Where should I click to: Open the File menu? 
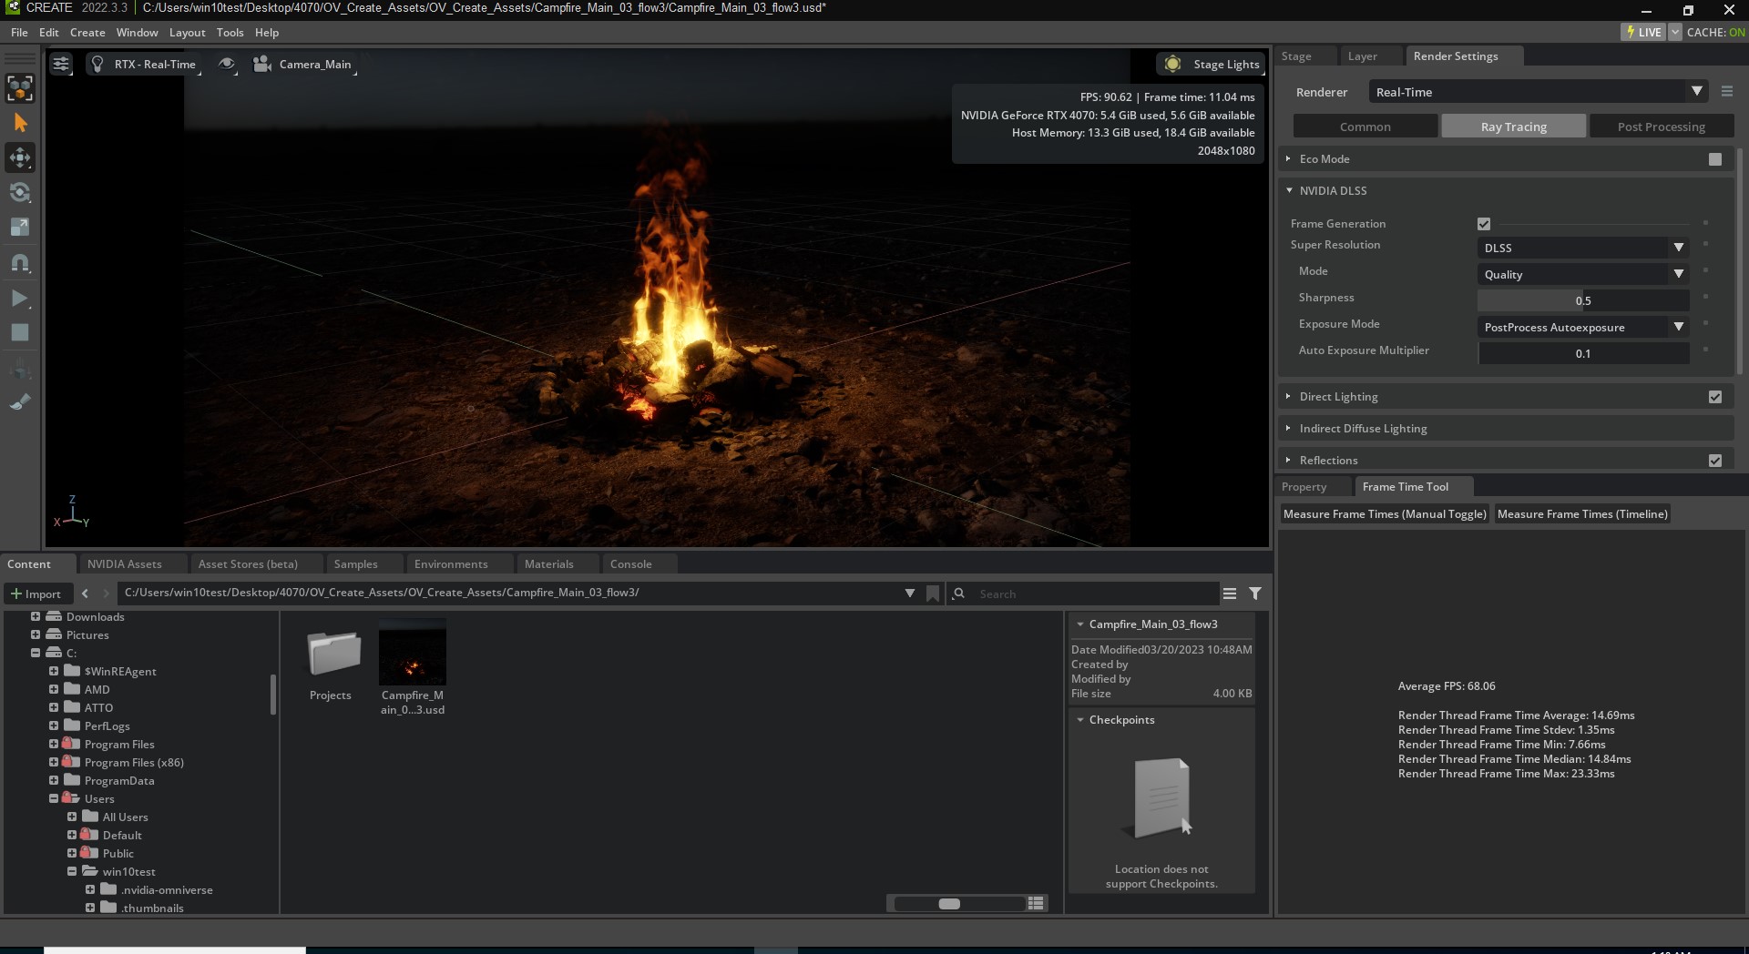tap(19, 32)
